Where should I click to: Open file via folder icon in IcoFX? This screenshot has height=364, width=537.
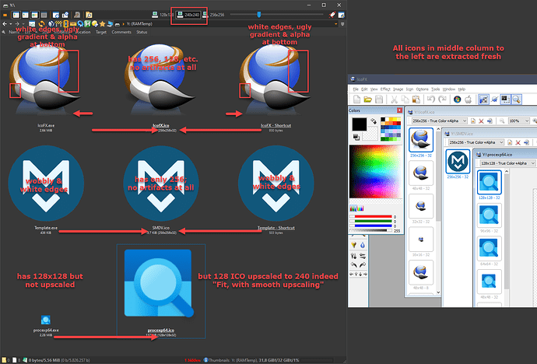point(368,100)
